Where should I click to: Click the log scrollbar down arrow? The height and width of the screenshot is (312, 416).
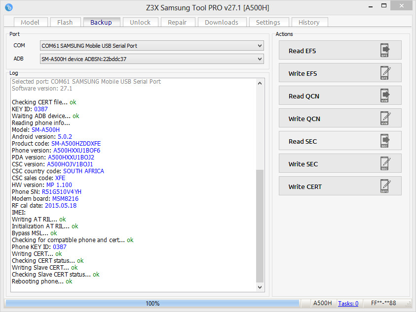point(260,287)
